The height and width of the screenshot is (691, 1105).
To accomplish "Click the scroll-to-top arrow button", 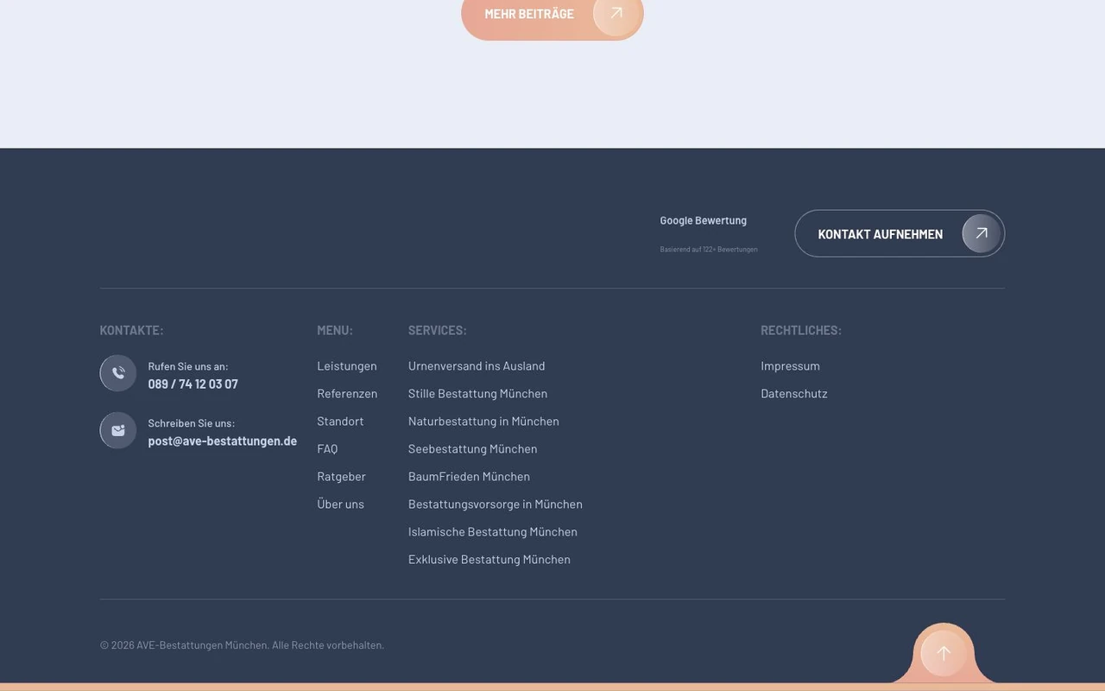I will (944, 654).
